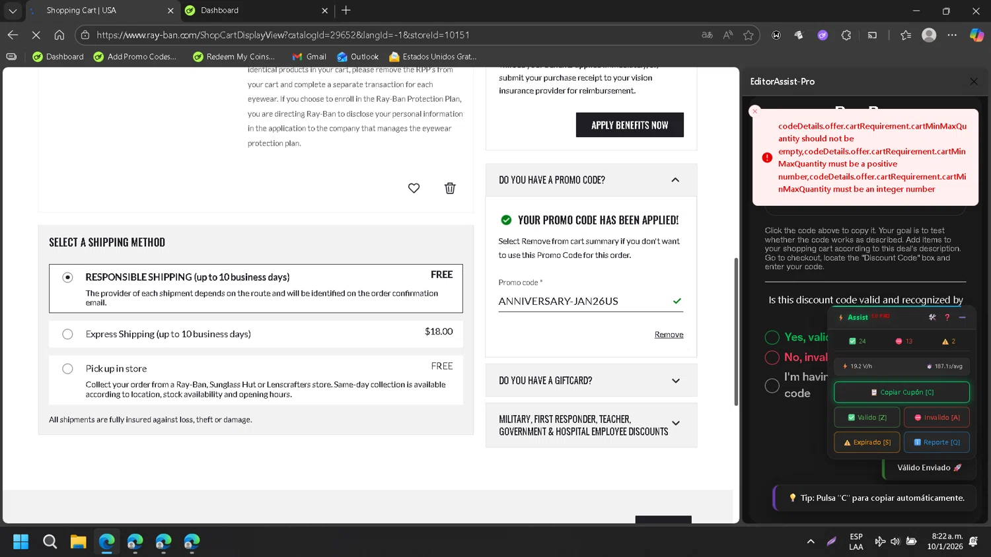Go back with the browser back arrow
This screenshot has height=557, width=991.
[13, 35]
